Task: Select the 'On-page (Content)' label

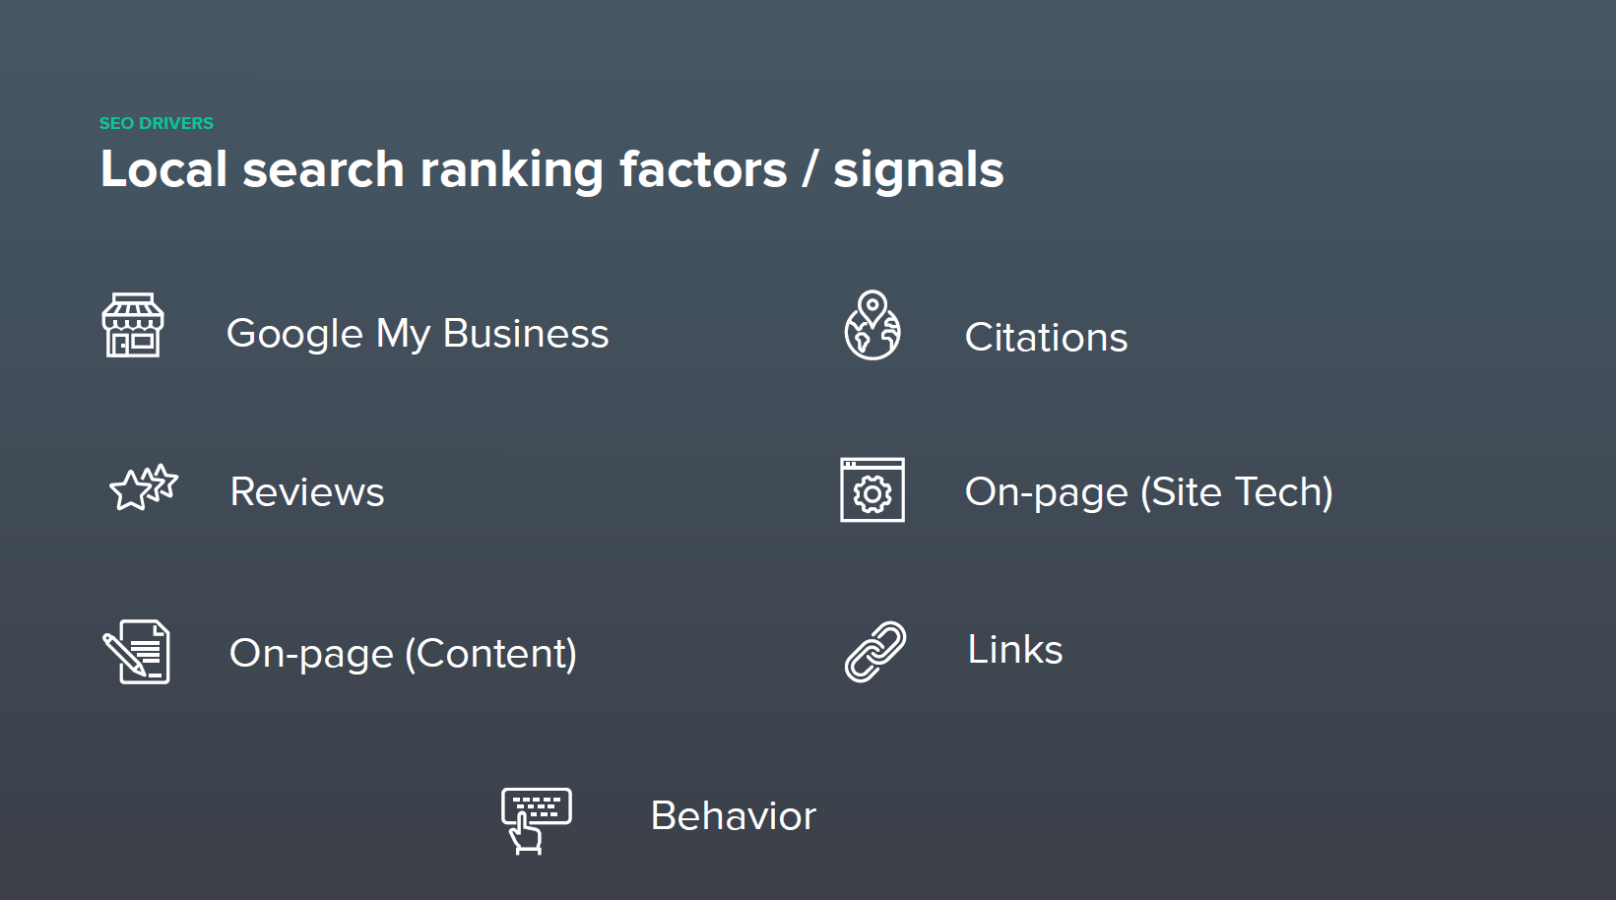Action: coord(403,654)
